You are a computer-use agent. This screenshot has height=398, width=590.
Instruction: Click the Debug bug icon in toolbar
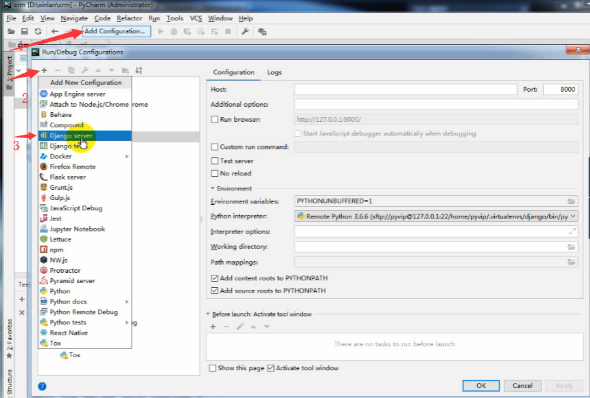coord(174,31)
